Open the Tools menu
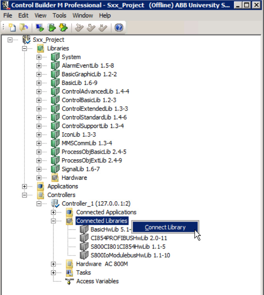The image size is (264, 295). 59,15
